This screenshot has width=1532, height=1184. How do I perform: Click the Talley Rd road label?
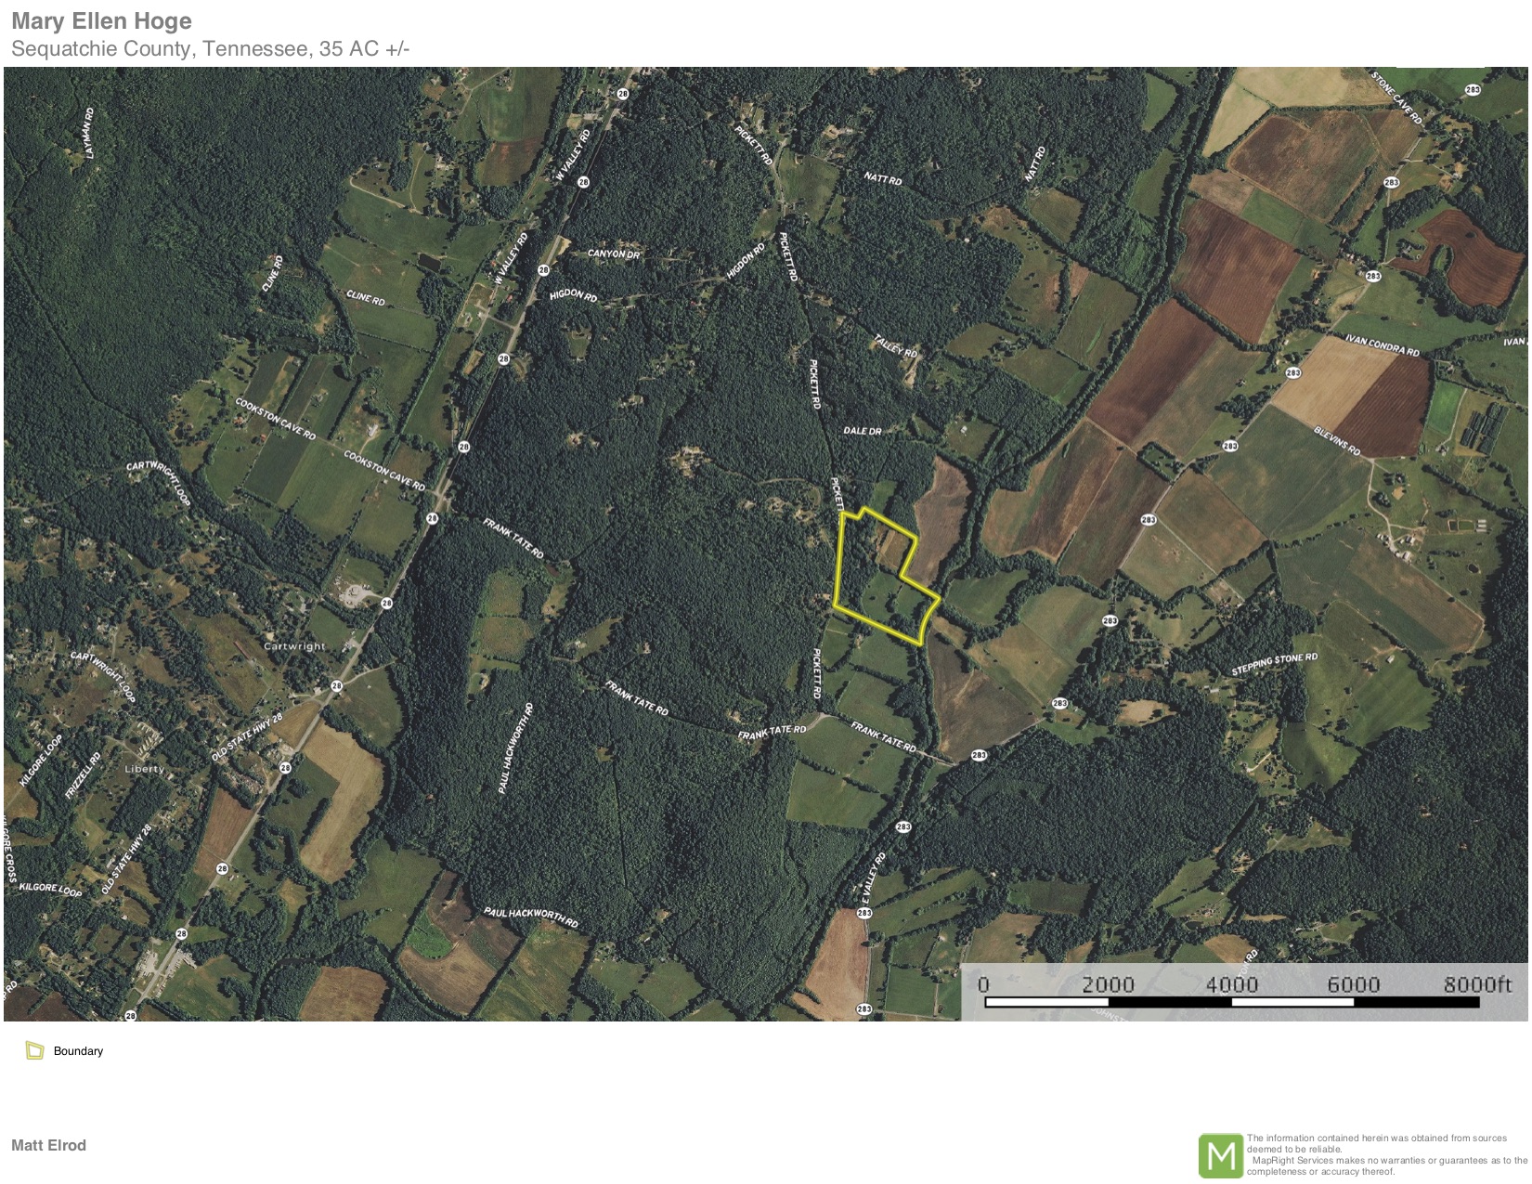895,345
